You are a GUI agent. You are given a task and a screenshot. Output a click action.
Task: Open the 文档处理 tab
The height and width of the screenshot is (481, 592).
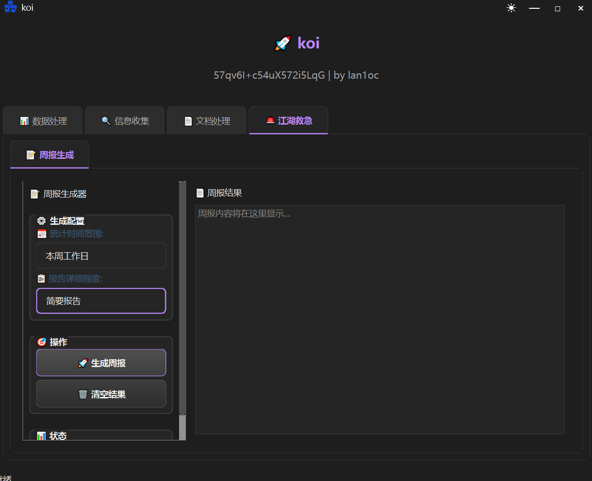tap(207, 121)
